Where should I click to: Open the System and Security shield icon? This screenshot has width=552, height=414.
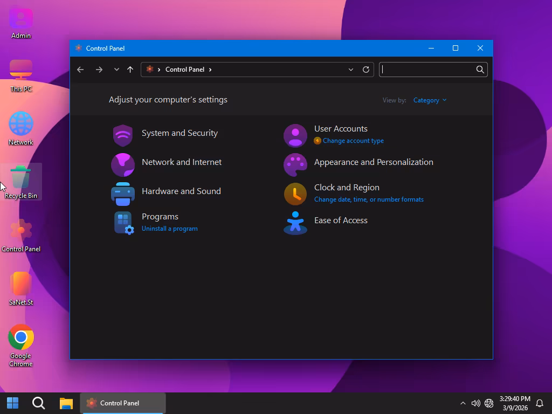[x=123, y=135]
